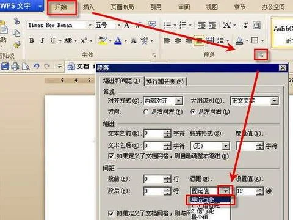The image size is (293, 220).
Task: Click the phonetic guide 变 icon
Action: point(145,41)
